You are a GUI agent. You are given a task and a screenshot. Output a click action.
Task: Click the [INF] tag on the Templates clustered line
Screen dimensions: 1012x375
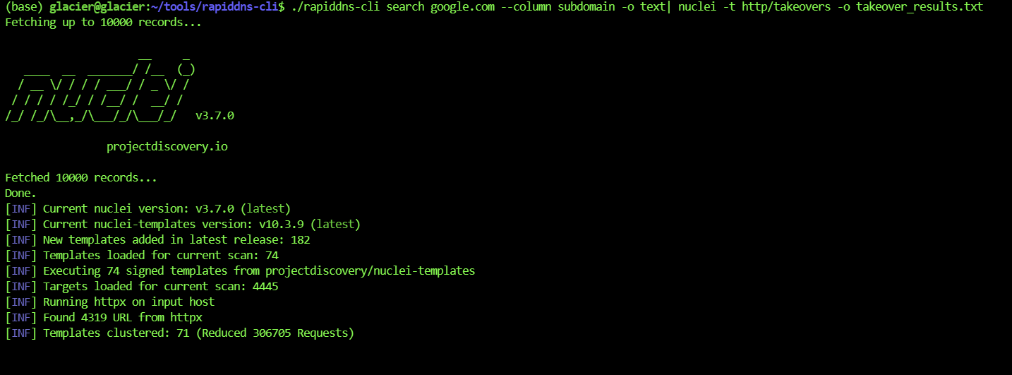point(20,333)
